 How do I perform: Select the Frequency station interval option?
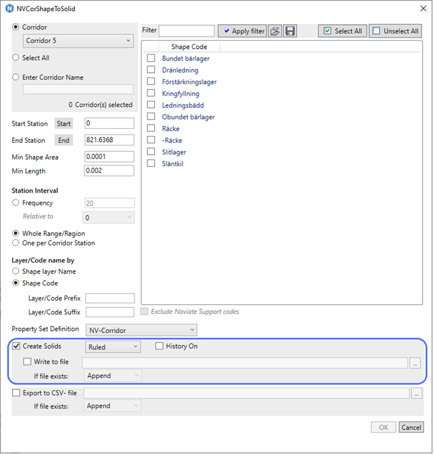point(16,203)
